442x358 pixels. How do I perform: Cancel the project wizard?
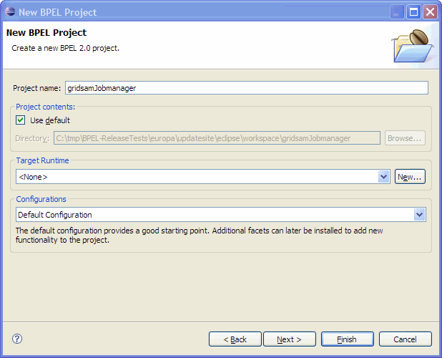[x=406, y=339]
